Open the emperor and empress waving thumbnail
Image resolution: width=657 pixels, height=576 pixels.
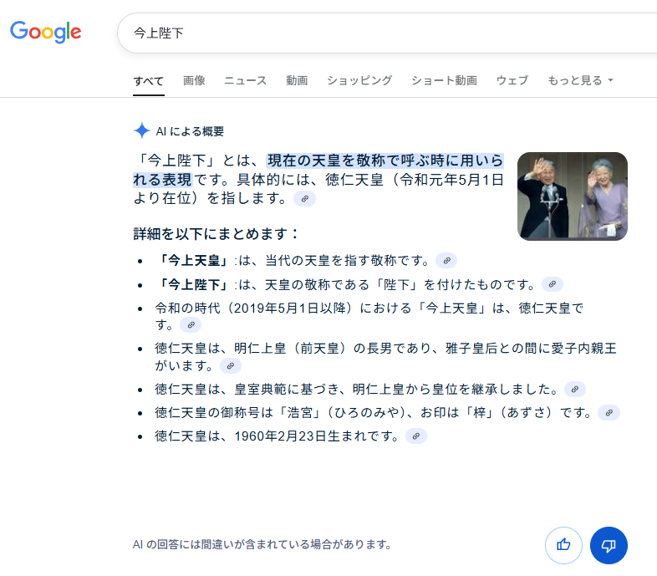point(573,196)
